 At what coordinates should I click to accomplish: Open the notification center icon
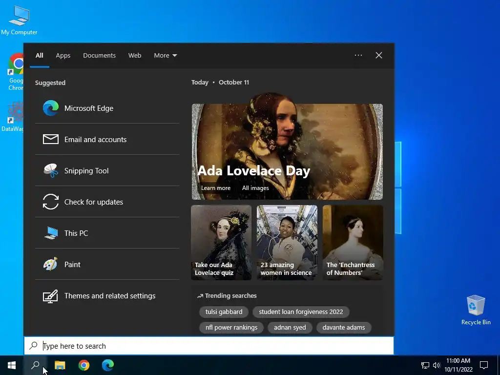coord(484,365)
